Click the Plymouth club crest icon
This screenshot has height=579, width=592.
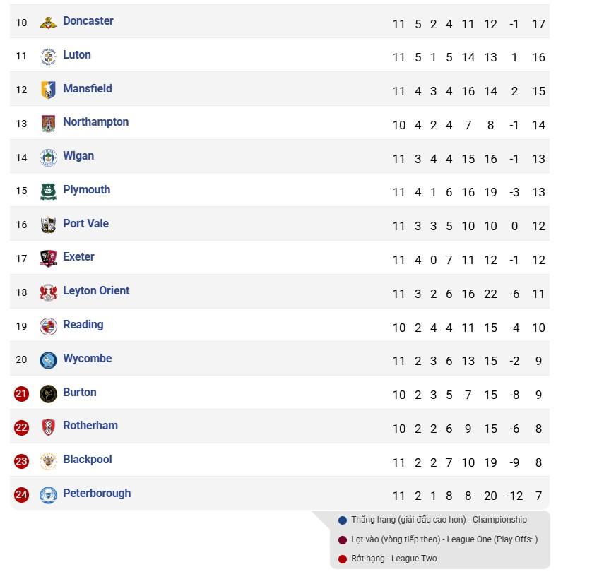(x=48, y=191)
